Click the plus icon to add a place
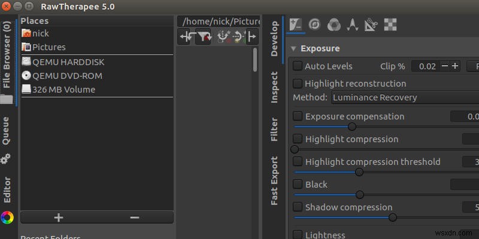Image resolution: width=479 pixels, height=239 pixels. [x=58, y=217]
